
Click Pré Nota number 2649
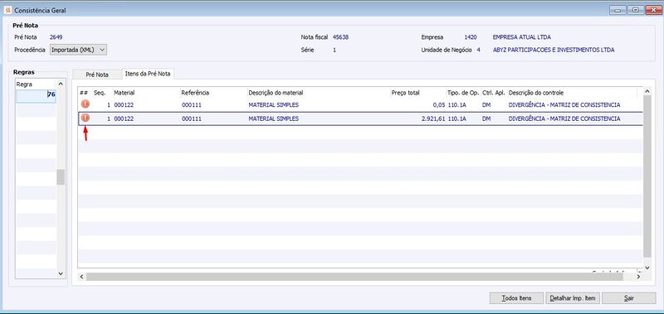point(56,37)
